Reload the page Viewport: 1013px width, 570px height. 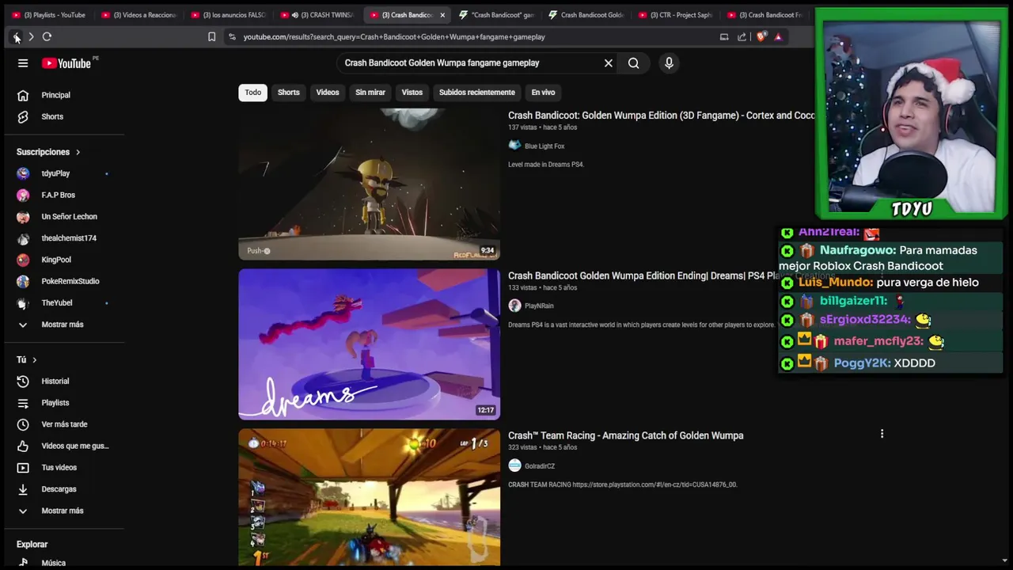[x=47, y=37]
